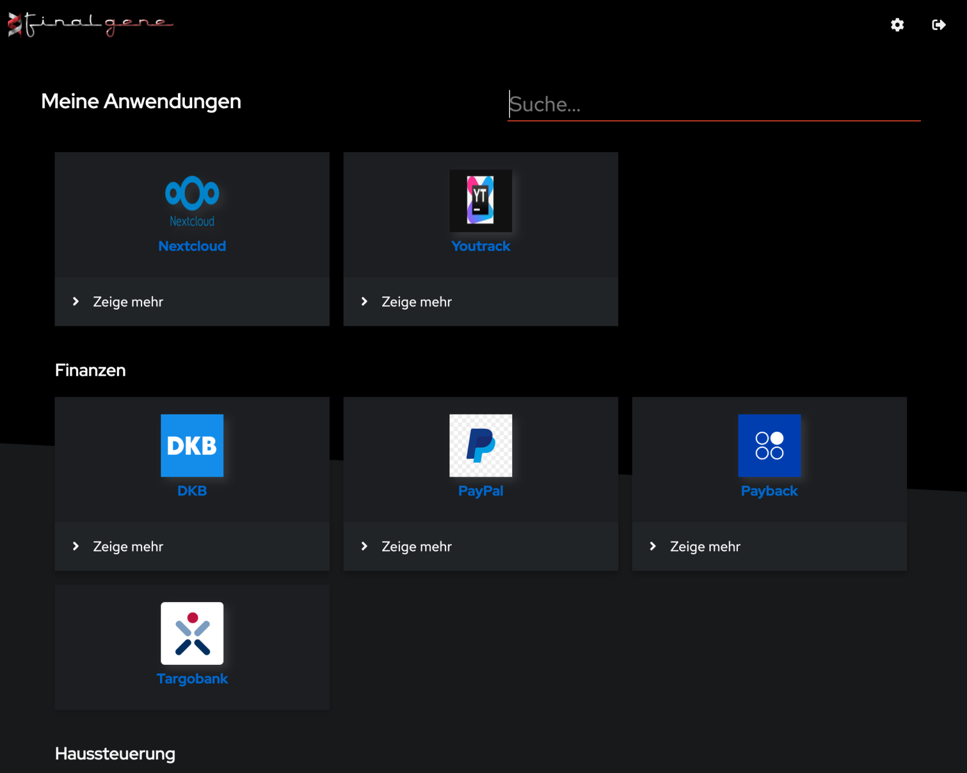Expand Zeige mehr under Nextcloud
The height and width of the screenshot is (773, 967).
128,302
